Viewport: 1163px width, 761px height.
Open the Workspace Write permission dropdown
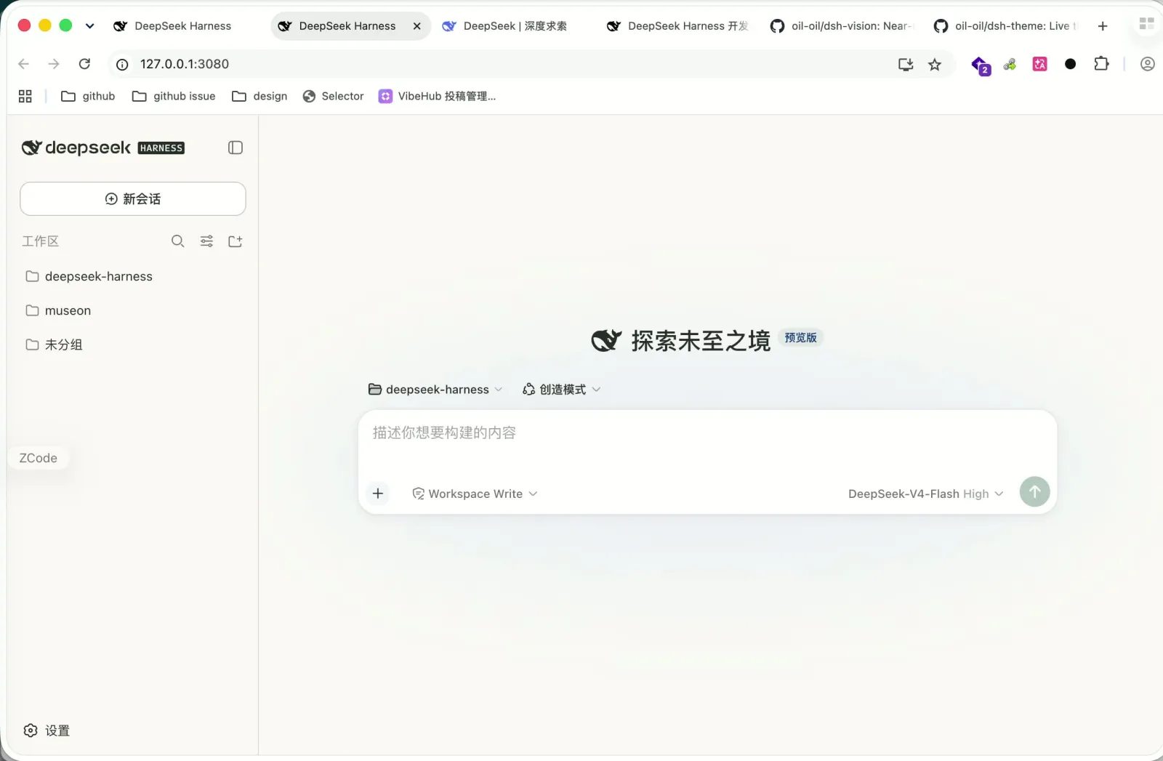pos(475,494)
